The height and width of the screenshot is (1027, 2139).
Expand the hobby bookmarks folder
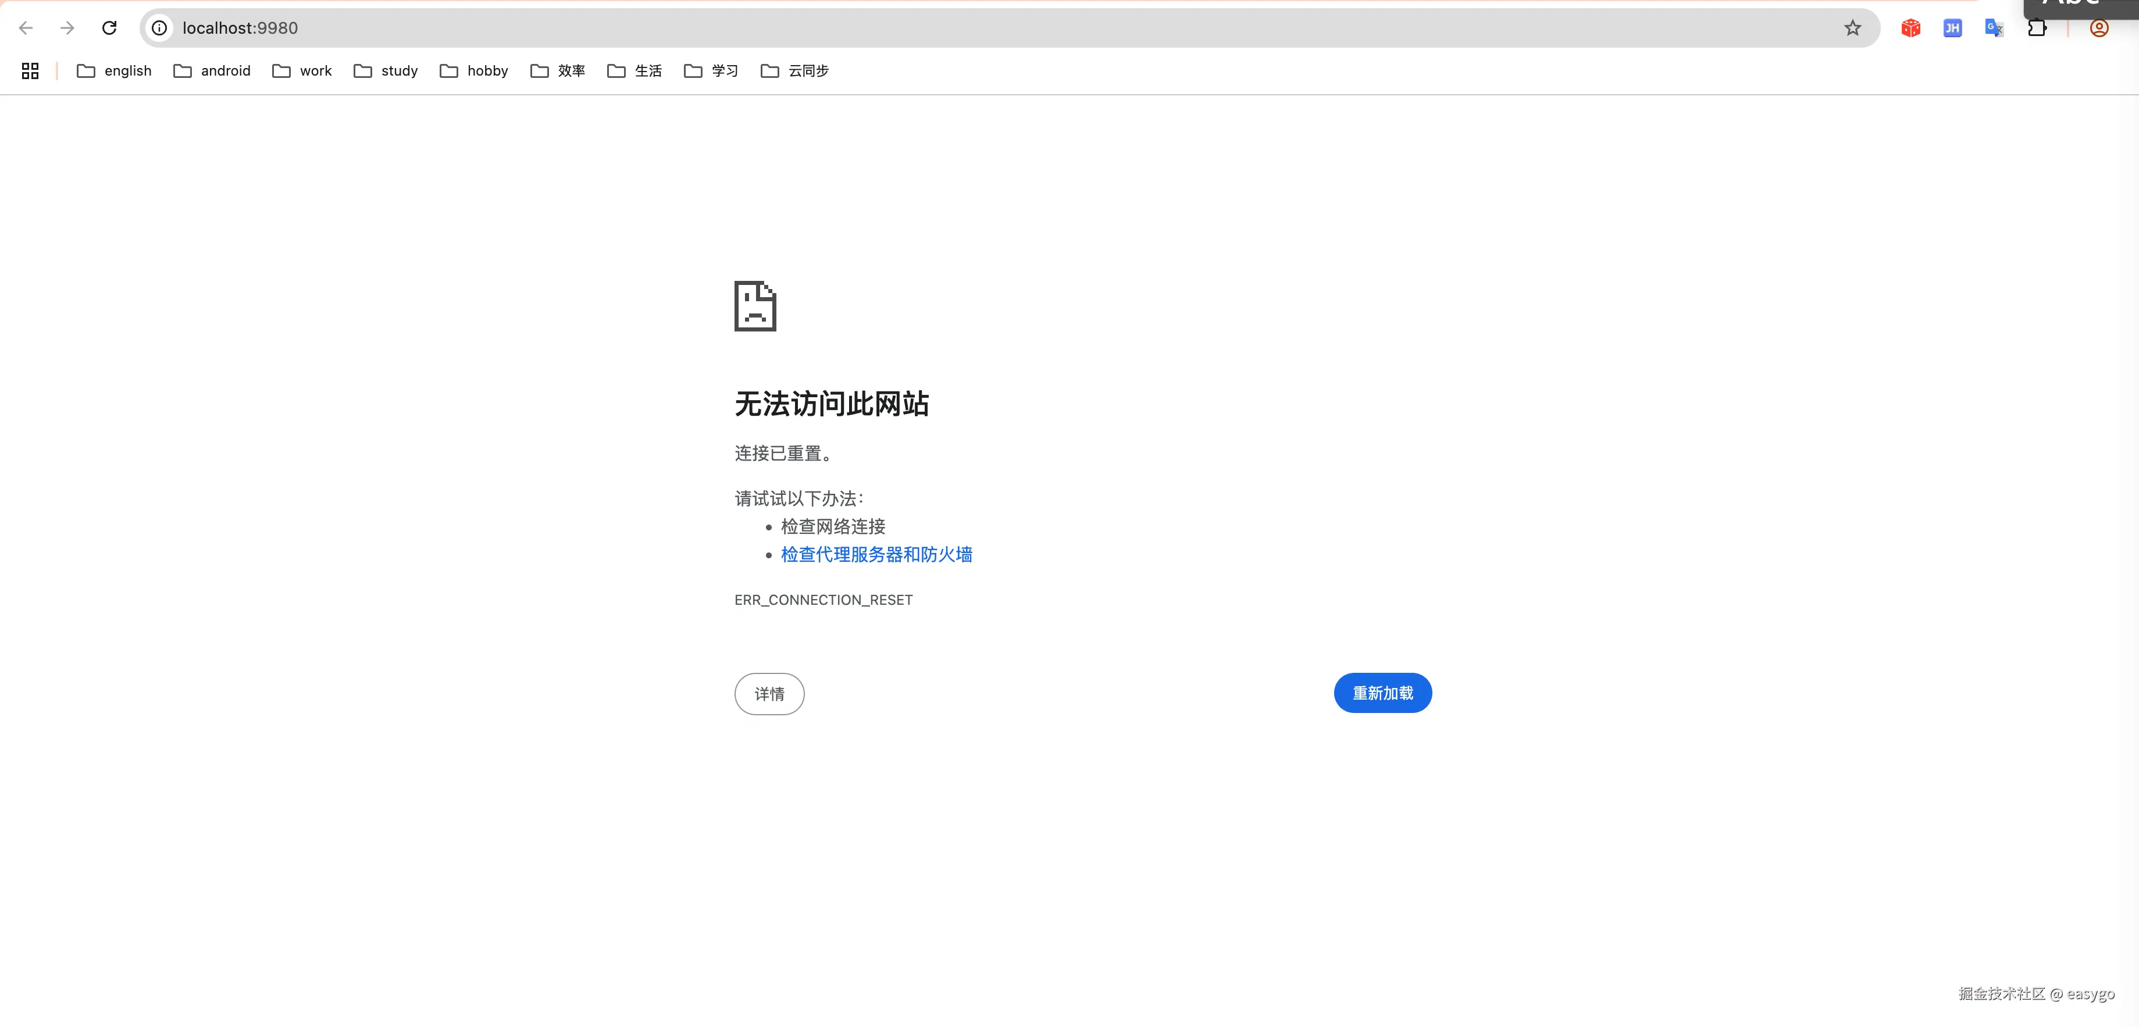(x=474, y=70)
